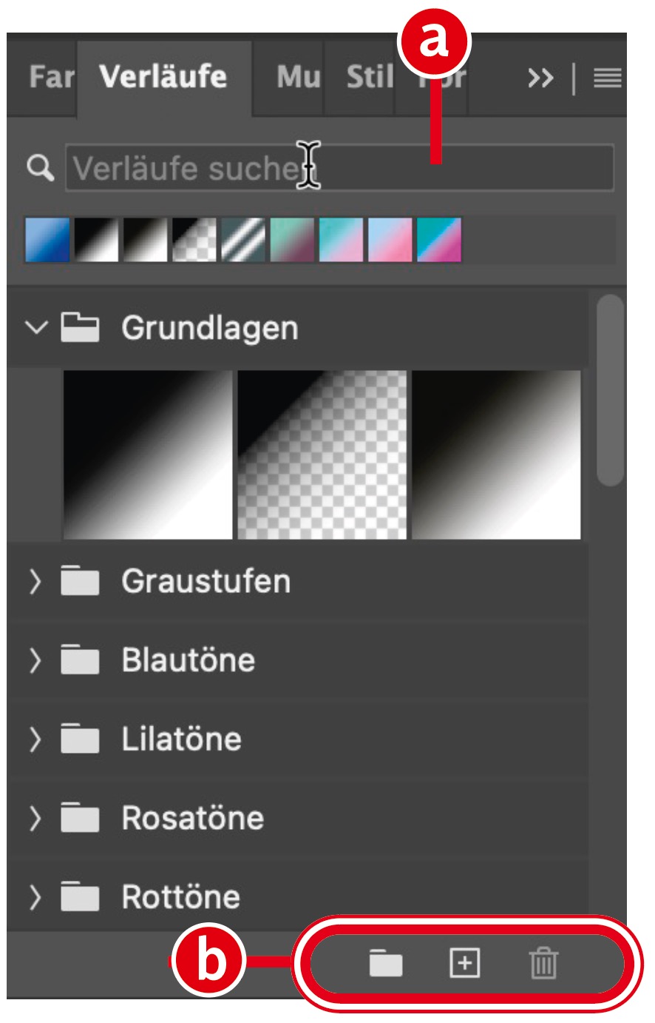Viewport: 655px width, 1023px height.
Task: Expand the Blautöne folder
Action: coord(35,660)
